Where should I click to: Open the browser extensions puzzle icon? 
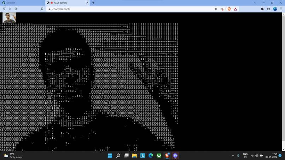262,9
